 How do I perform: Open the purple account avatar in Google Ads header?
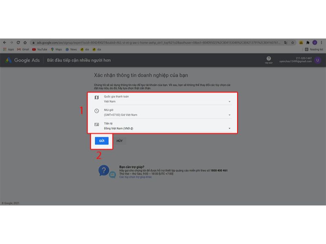pyautogui.click(x=317, y=60)
